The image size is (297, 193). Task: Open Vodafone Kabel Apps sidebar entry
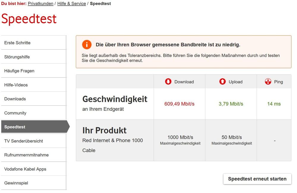[x=25, y=169]
